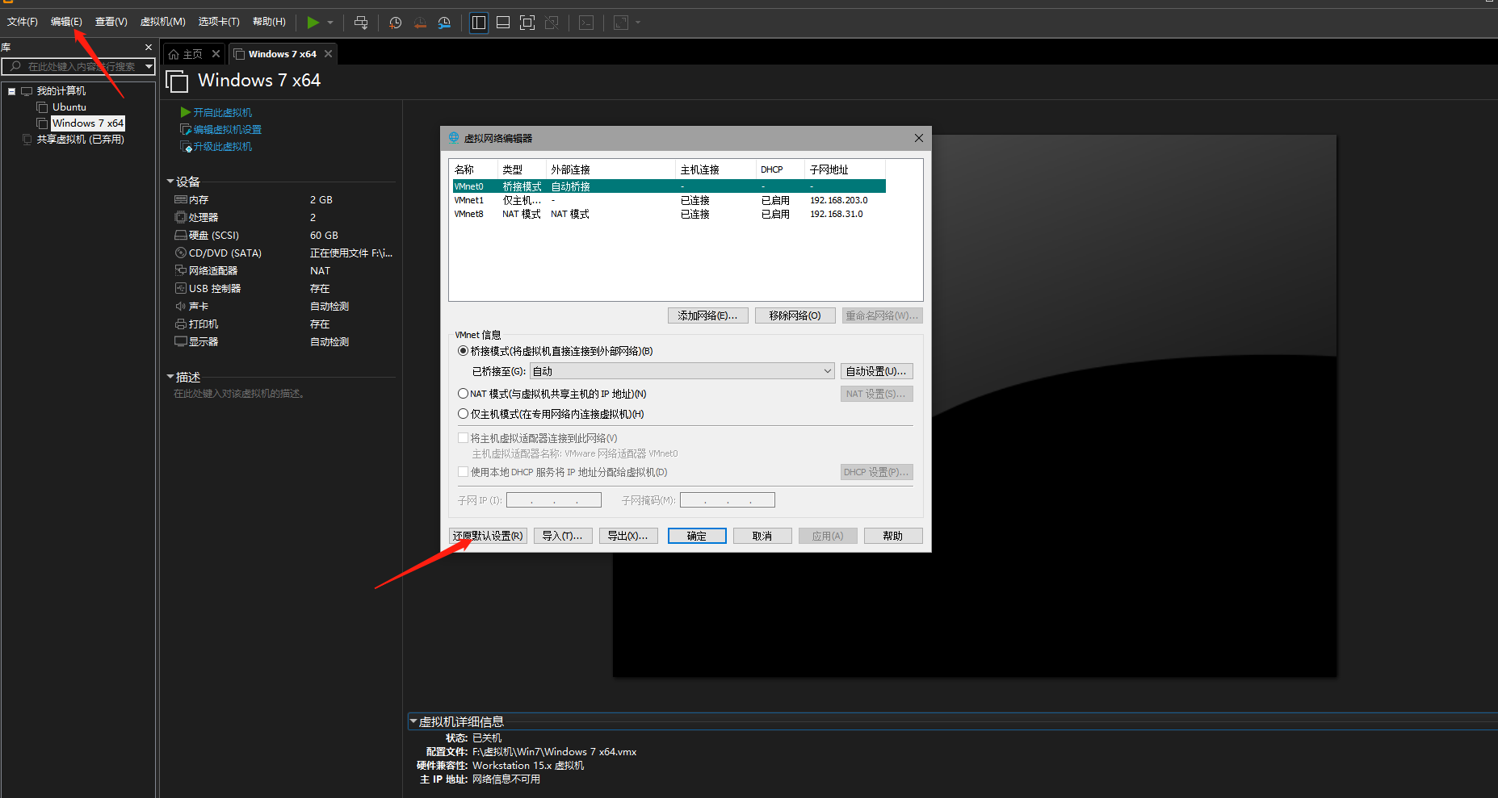This screenshot has height=798, width=1498.
Task: Collapse the 设备 section
Action: point(170,182)
